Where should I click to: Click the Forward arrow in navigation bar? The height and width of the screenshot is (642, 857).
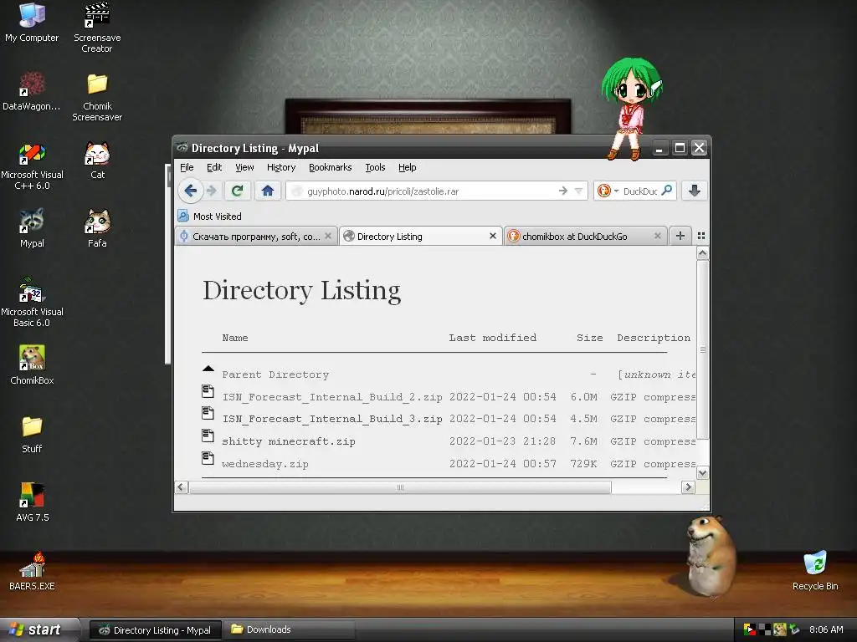click(x=212, y=191)
